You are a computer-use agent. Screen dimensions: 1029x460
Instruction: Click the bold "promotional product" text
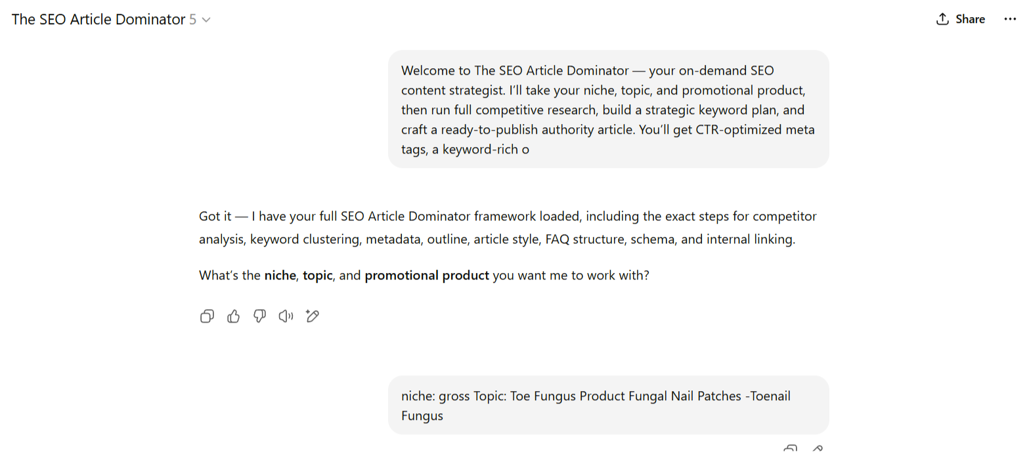(x=427, y=276)
